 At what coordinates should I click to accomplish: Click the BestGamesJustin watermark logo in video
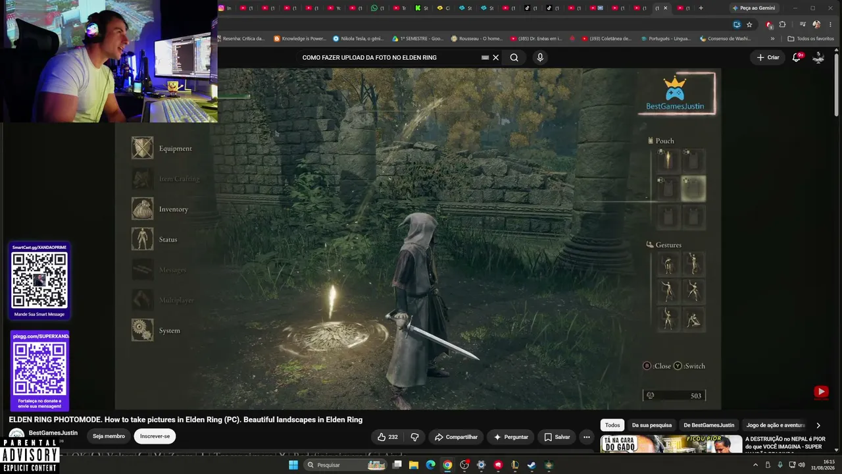click(675, 93)
